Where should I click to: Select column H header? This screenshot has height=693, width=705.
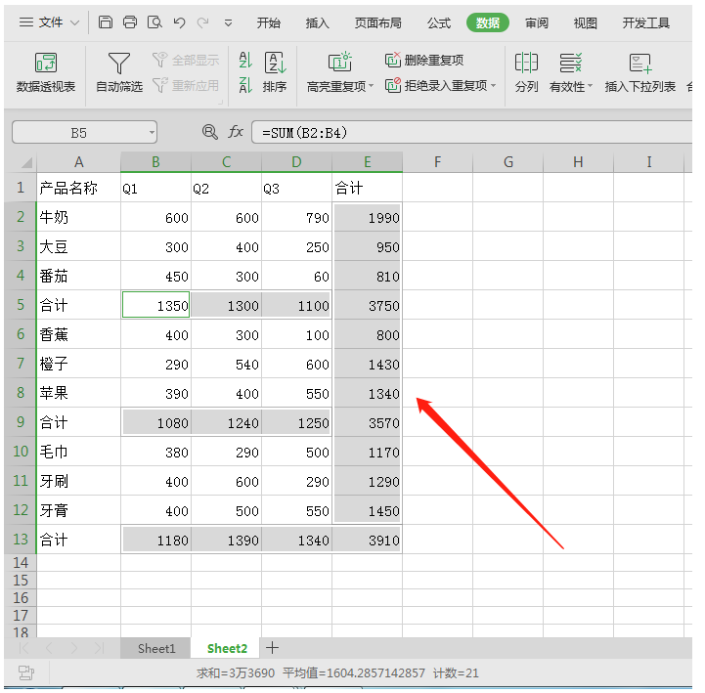pos(578,162)
